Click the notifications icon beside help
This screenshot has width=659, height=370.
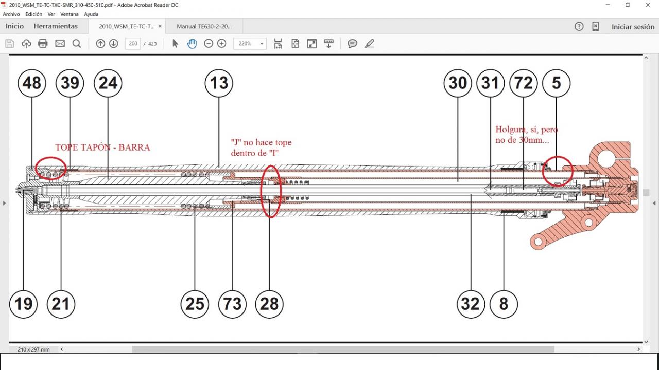[595, 26]
